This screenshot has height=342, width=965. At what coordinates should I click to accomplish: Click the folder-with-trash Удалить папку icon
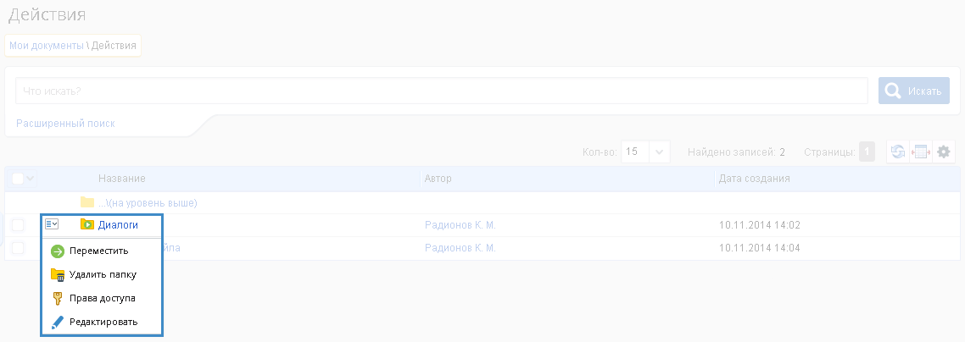pos(58,274)
